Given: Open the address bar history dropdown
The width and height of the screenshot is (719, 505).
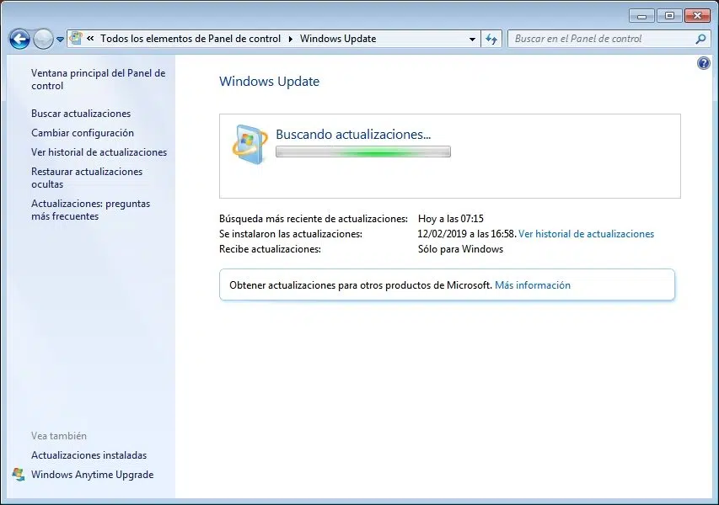Looking at the screenshot, I should point(472,39).
